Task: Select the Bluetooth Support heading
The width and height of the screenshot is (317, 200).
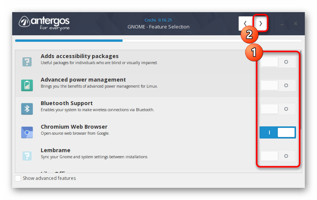Action: (67, 103)
